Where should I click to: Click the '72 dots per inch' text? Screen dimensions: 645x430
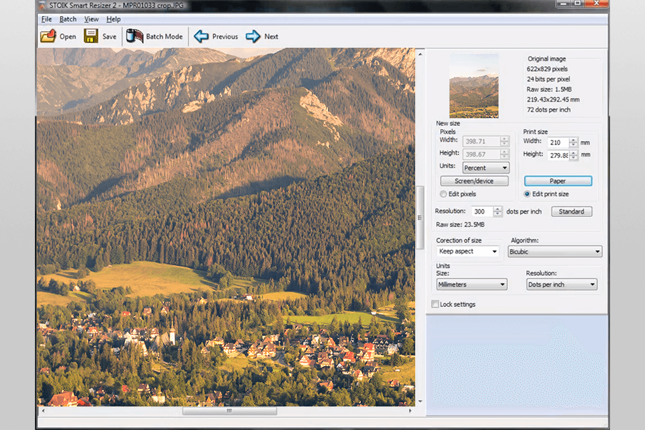(549, 110)
